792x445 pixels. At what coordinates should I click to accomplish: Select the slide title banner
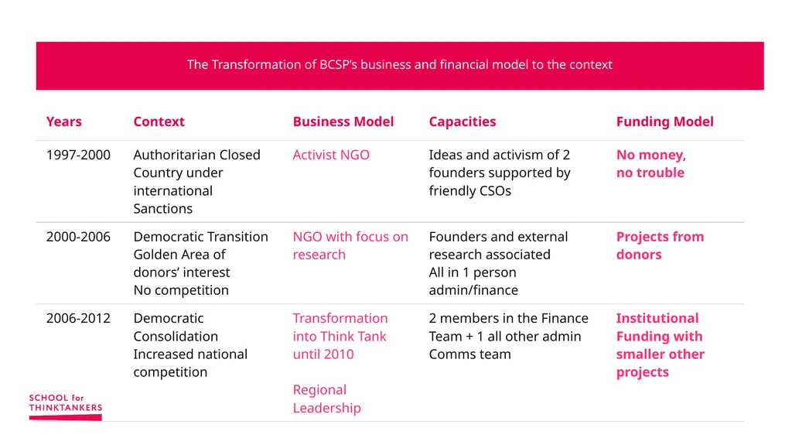(400, 66)
